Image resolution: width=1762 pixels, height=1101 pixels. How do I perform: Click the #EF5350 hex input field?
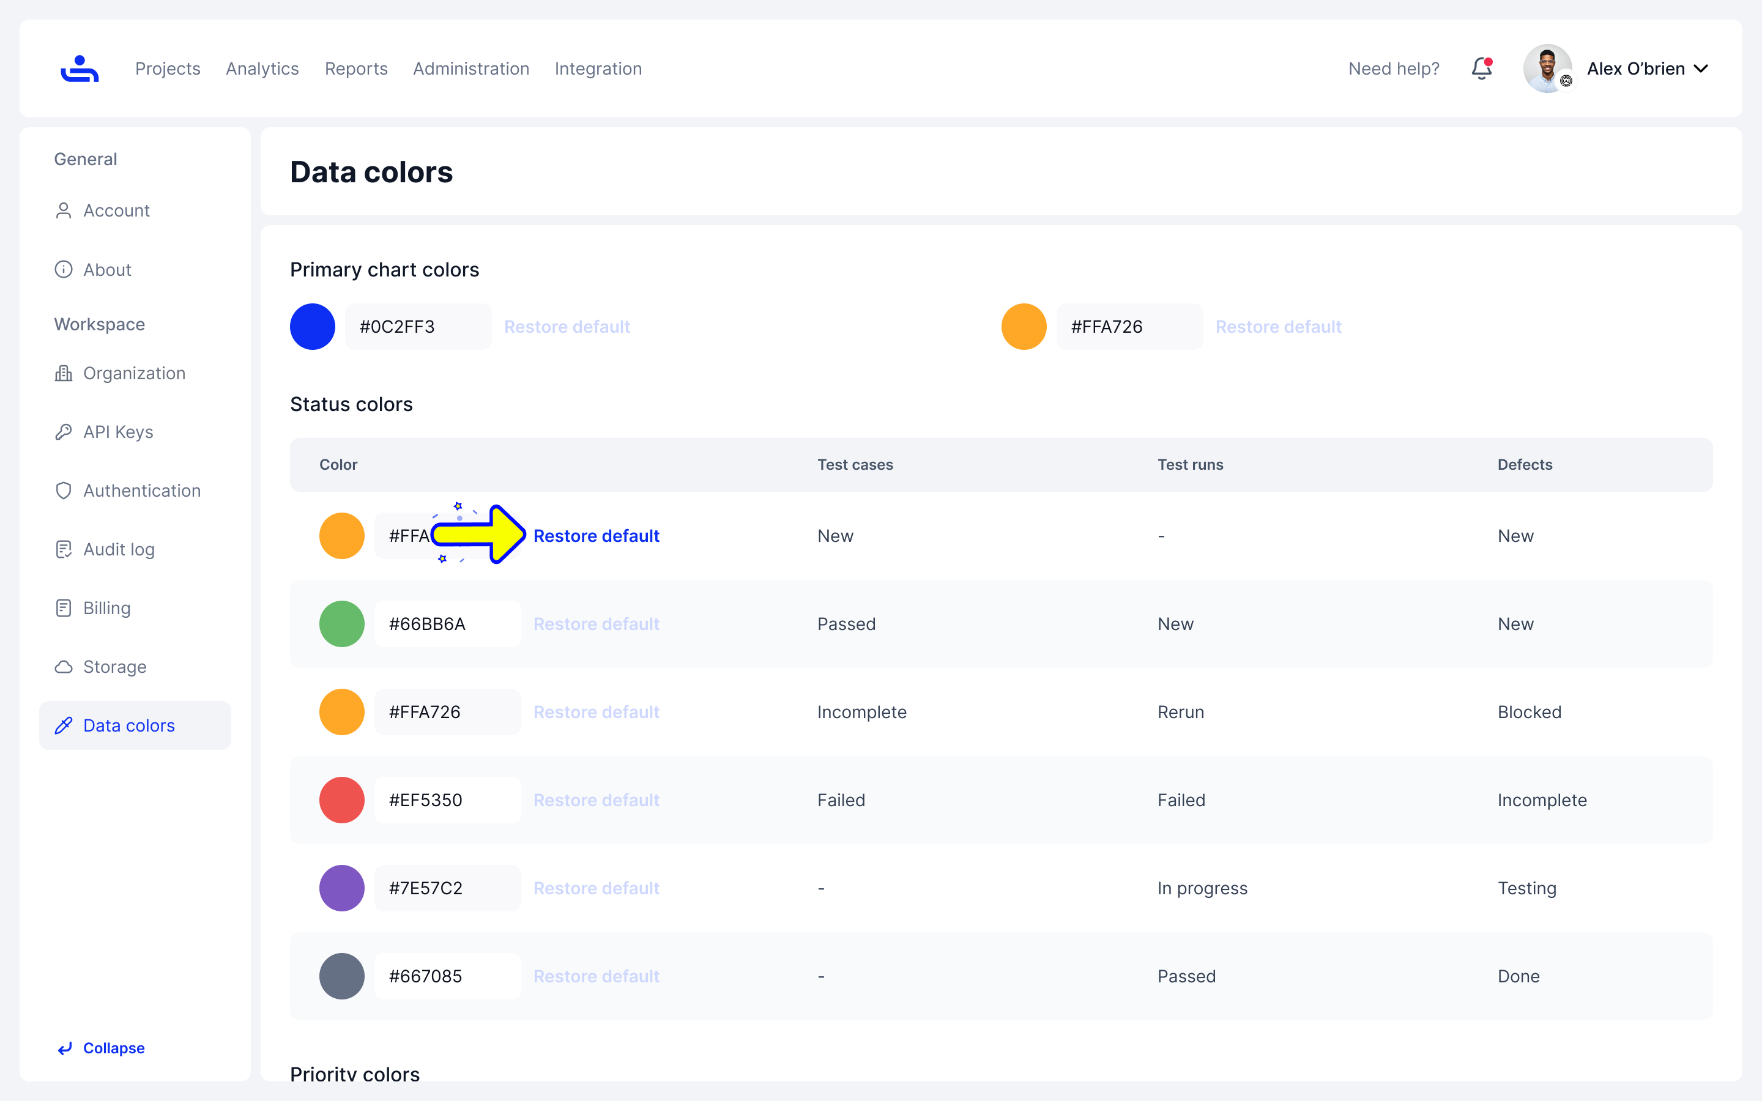tap(447, 800)
